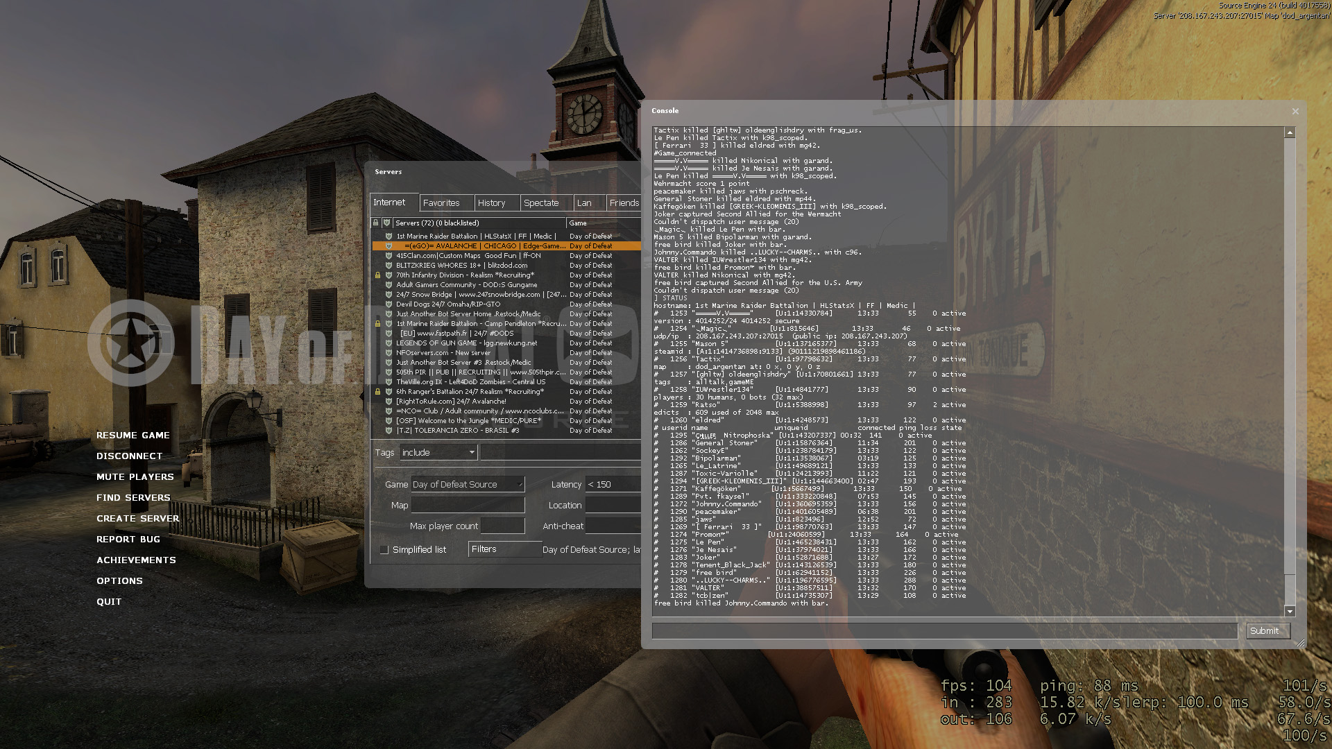The width and height of the screenshot is (1332, 749).
Task: Select '=(eGO)= AVALANCHE | CHICAGO' server row
Action: [506, 246]
